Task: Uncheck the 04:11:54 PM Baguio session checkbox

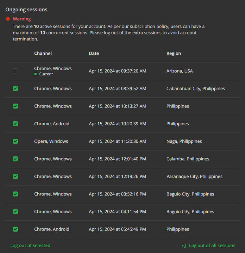Action: click(x=15, y=212)
